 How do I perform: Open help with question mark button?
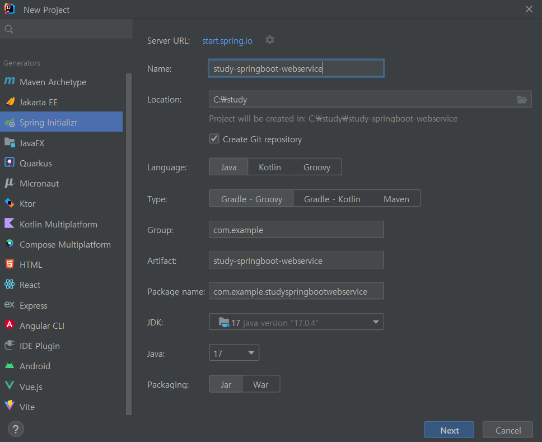click(16, 429)
